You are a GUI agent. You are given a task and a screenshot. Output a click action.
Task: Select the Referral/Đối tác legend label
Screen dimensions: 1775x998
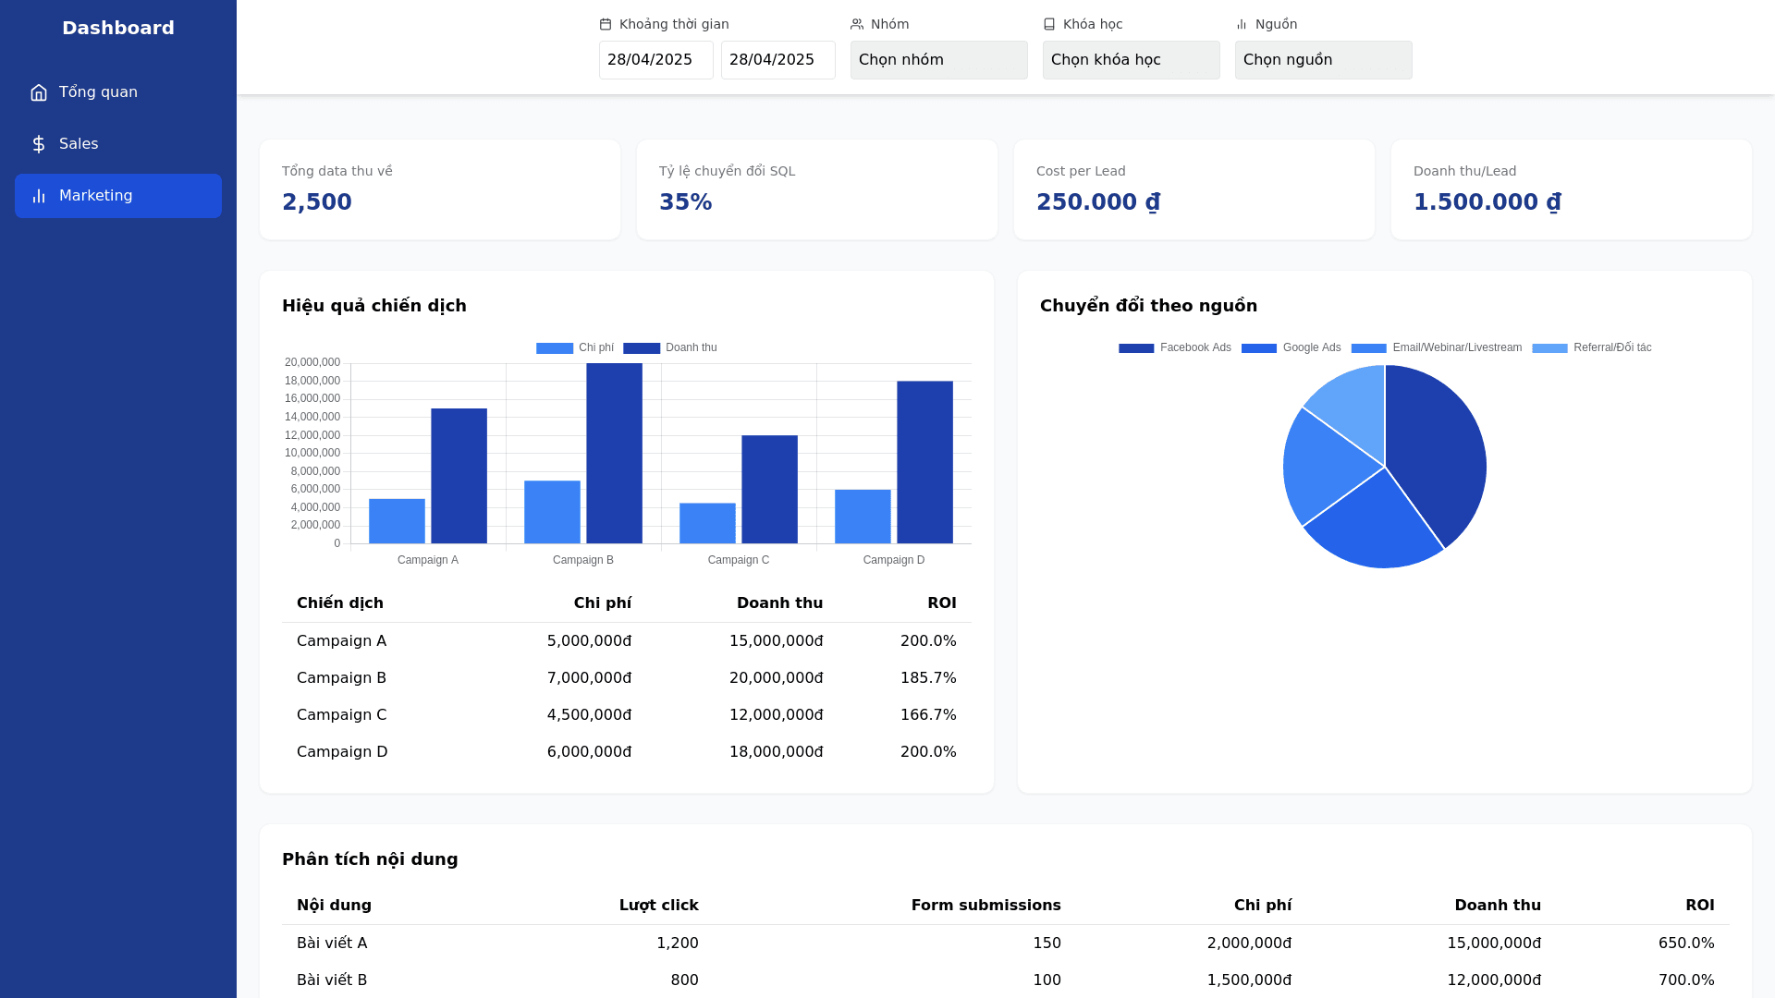pos(1612,348)
